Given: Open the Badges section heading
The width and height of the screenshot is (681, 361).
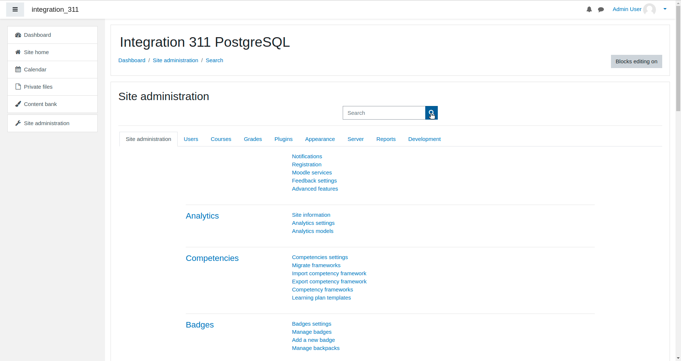Looking at the screenshot, I should (200, 325).
